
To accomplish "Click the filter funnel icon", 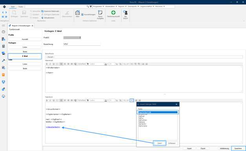I will point(91,6).
